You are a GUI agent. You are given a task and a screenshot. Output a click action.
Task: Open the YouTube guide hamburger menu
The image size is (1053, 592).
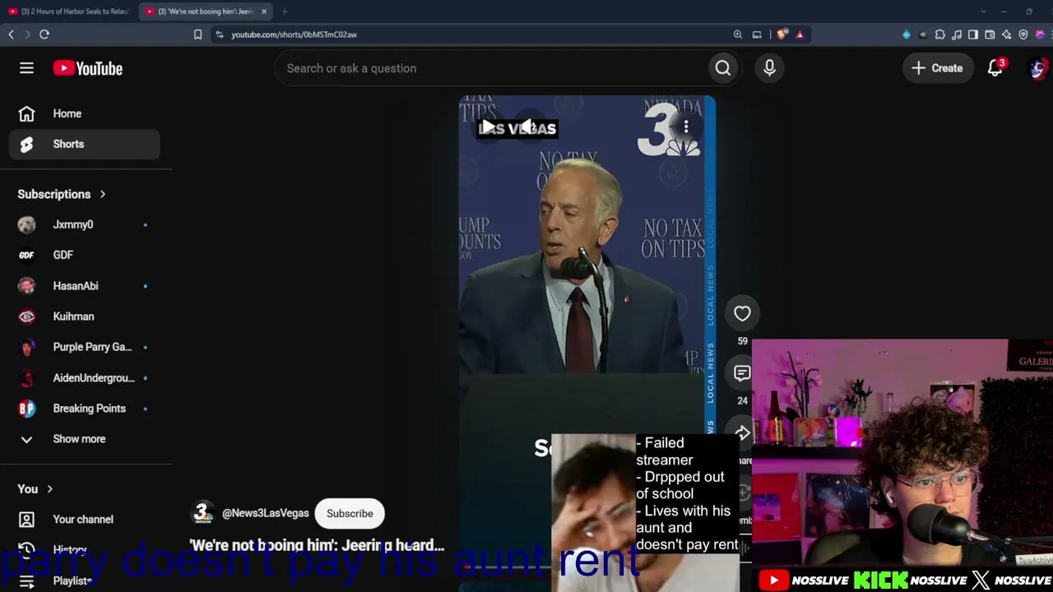26,68
